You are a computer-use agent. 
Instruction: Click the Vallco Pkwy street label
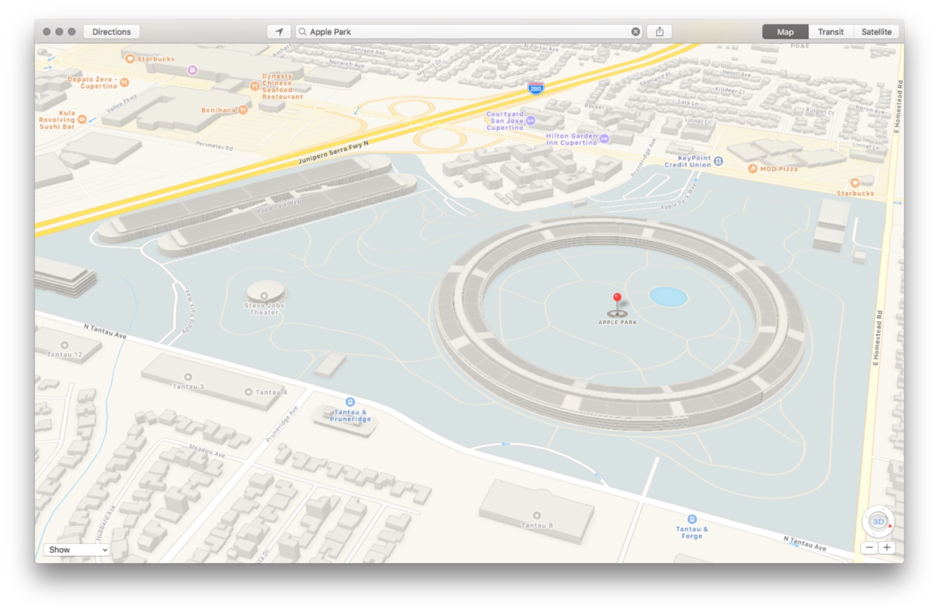point(121,103)
